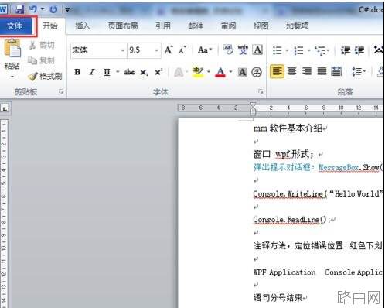Toggle subscript formatting
Viewport: 385px width, 308px height.
click(144, 72)
